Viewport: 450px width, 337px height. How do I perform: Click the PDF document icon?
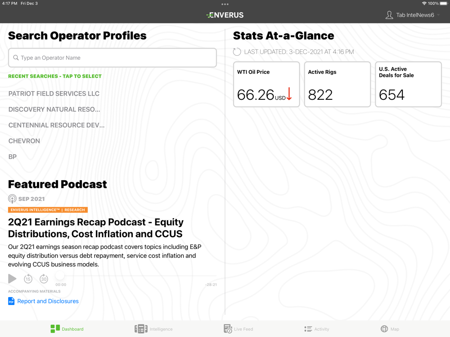click(11, 301)
